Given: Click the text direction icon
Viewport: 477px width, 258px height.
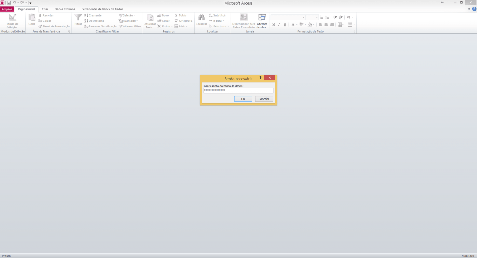Looking at the screenshot, I should point(348,17).
